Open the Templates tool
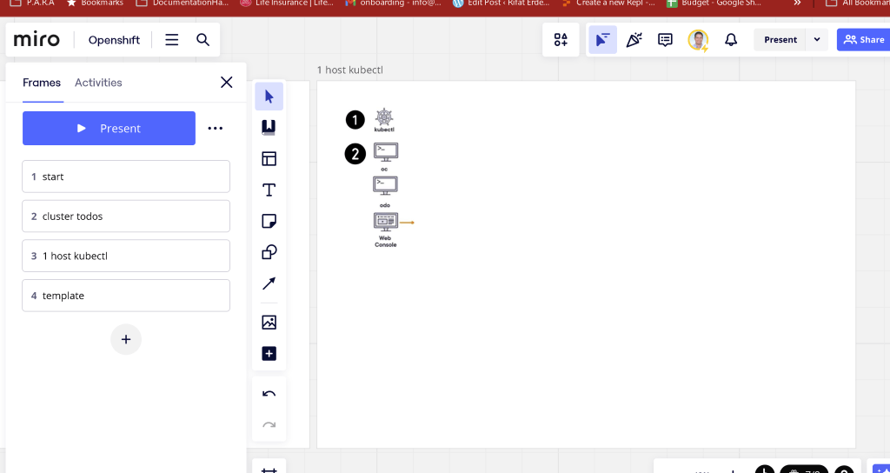 tap(269, 127)
